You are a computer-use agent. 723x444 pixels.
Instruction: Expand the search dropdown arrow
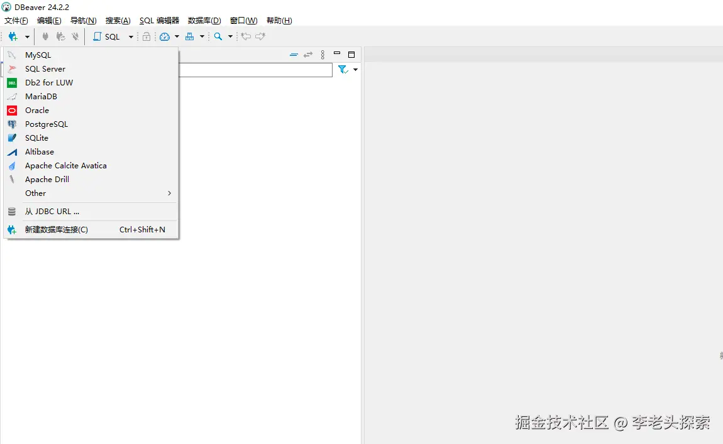pos(230,37)
